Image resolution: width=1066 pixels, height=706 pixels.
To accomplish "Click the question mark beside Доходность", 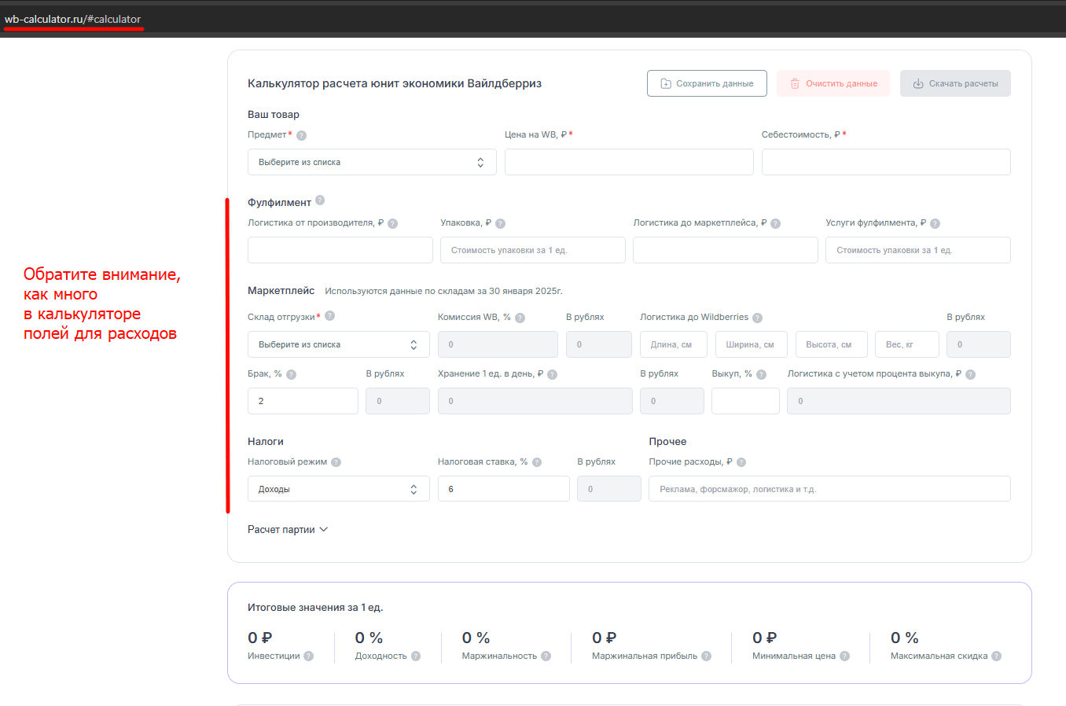I will pyautogui.click(x=416, y=656).
